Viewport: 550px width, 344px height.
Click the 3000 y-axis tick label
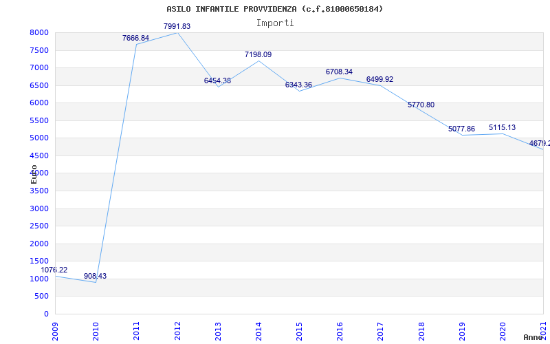coord(39,209)
